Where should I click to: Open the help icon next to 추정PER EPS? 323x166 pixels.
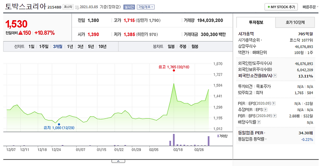265,109
